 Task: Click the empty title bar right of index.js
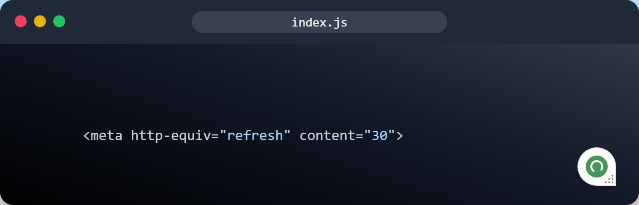[x=542, y=22]
